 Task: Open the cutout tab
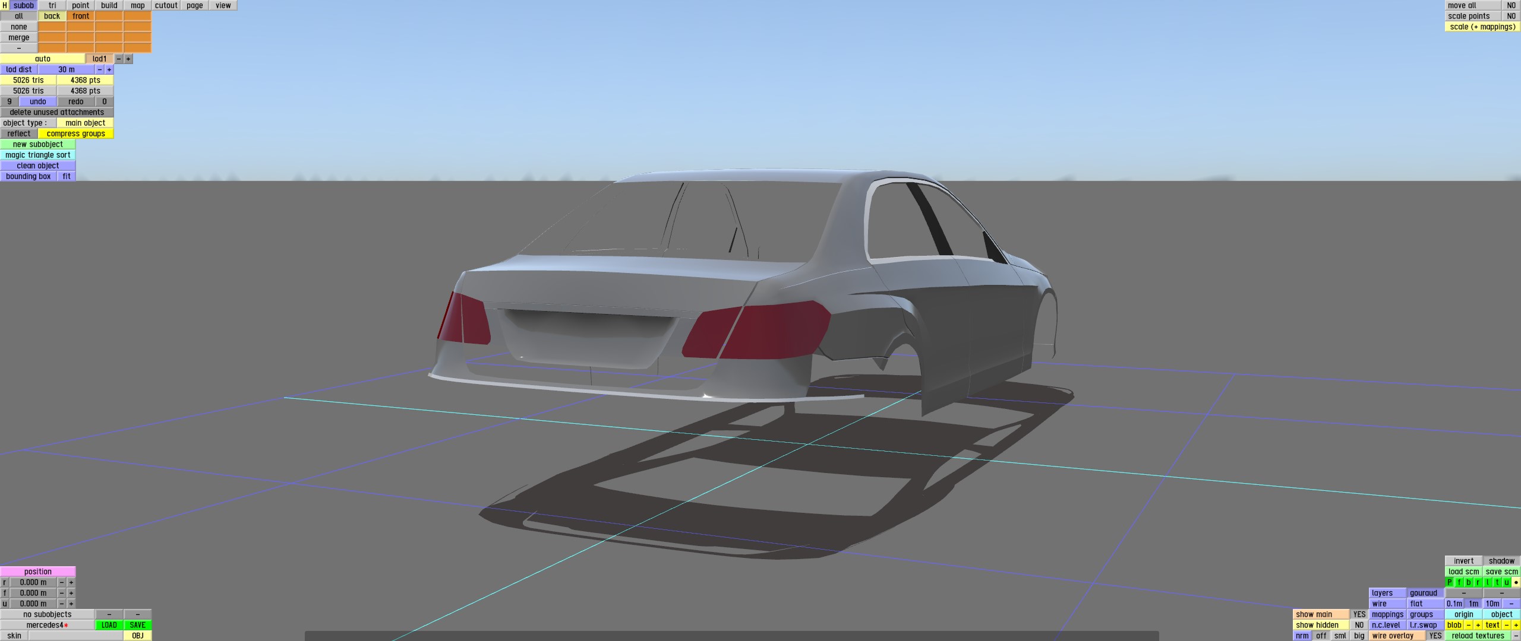click(166, 5)
